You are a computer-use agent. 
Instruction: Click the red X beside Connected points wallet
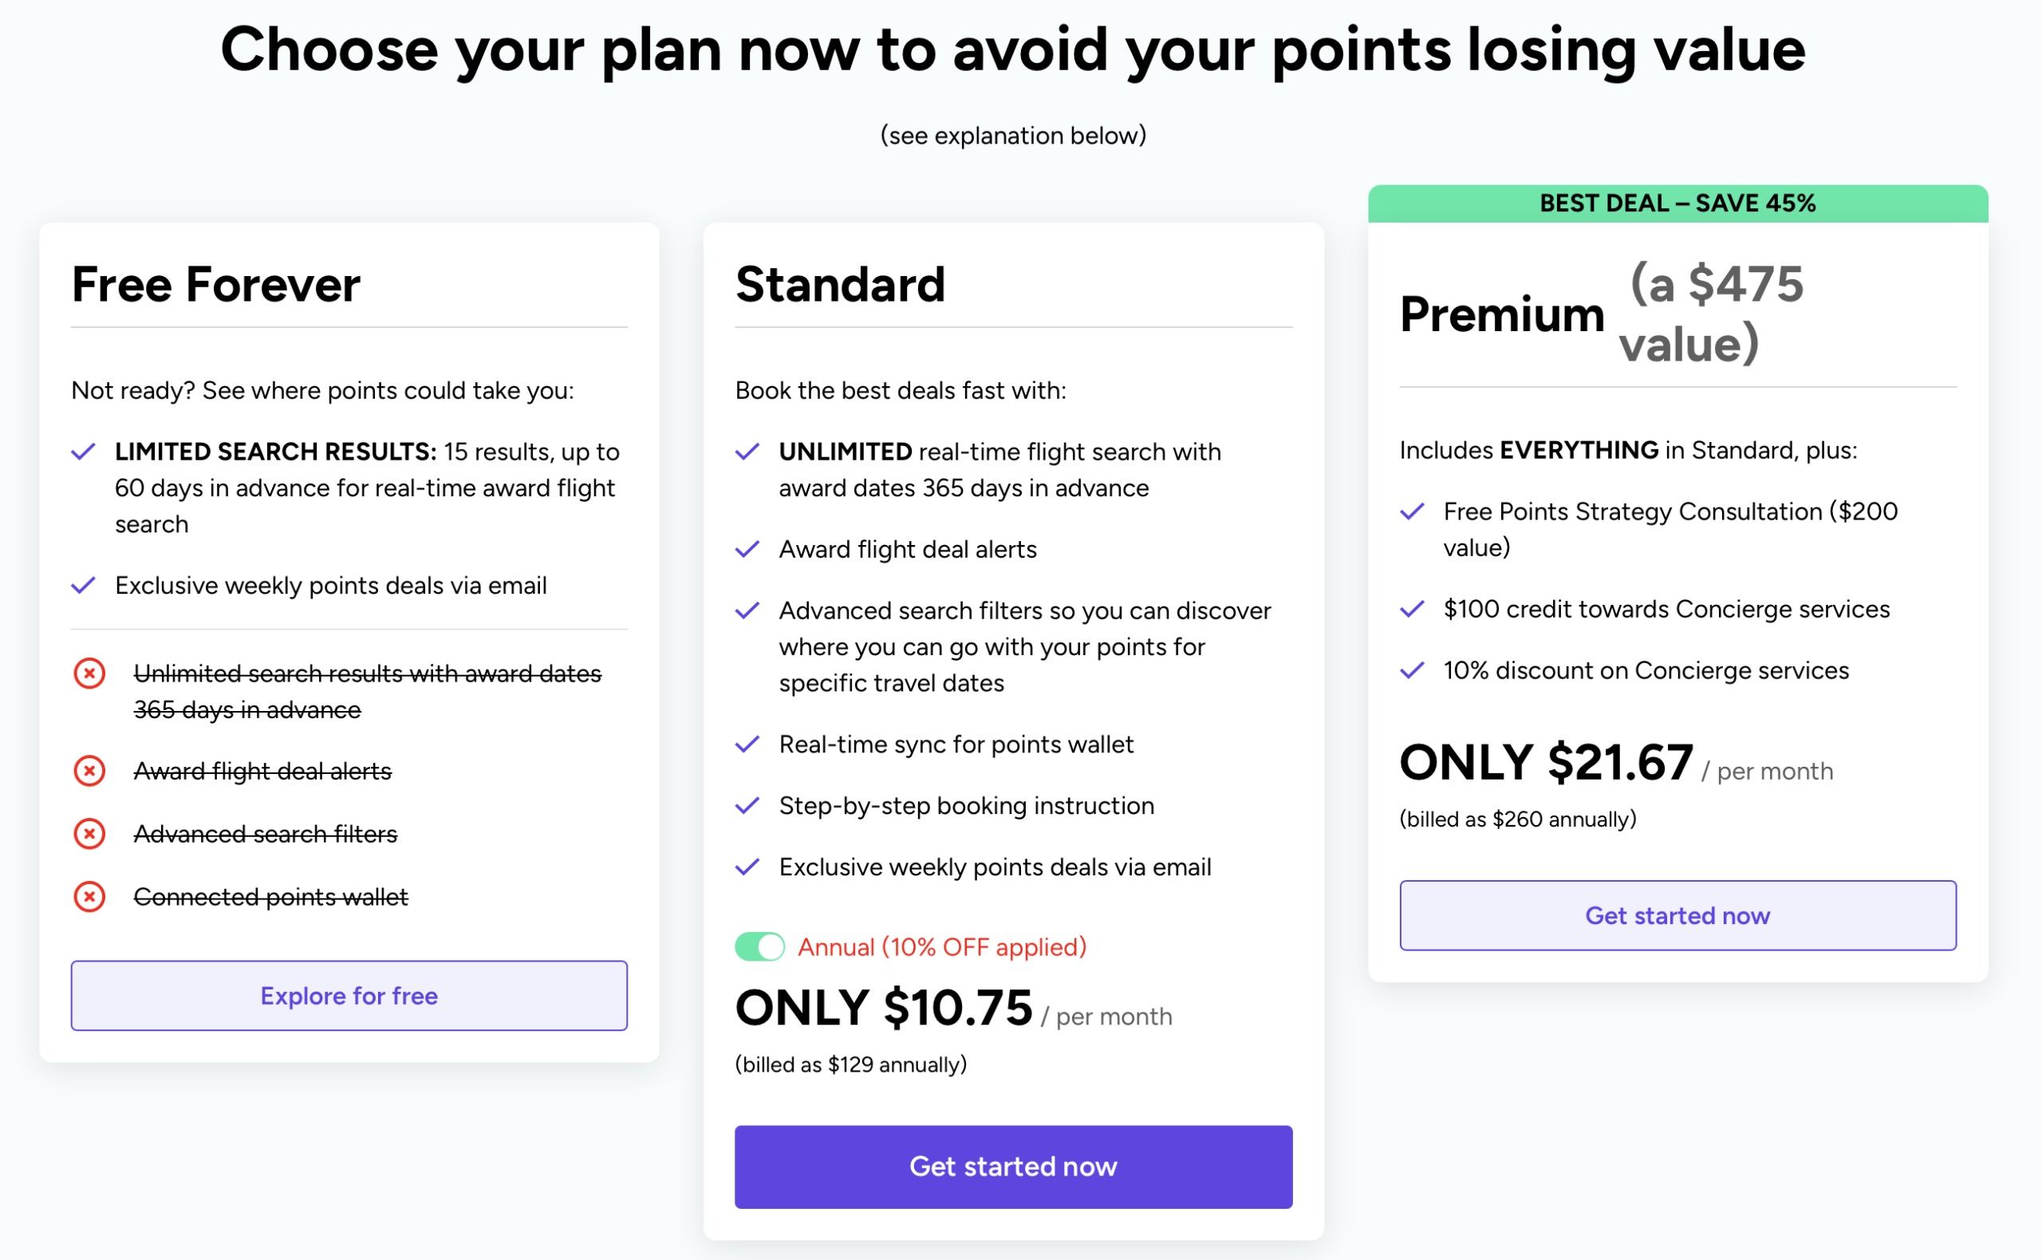point(89,897)
